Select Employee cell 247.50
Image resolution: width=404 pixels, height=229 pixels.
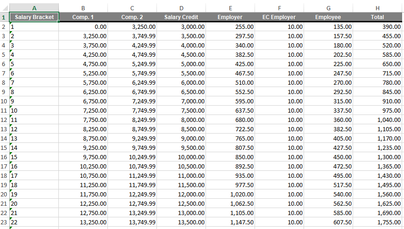click(x=328, y=74)
